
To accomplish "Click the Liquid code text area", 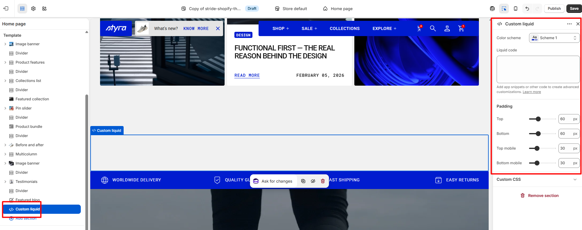I will coord(538,69).
